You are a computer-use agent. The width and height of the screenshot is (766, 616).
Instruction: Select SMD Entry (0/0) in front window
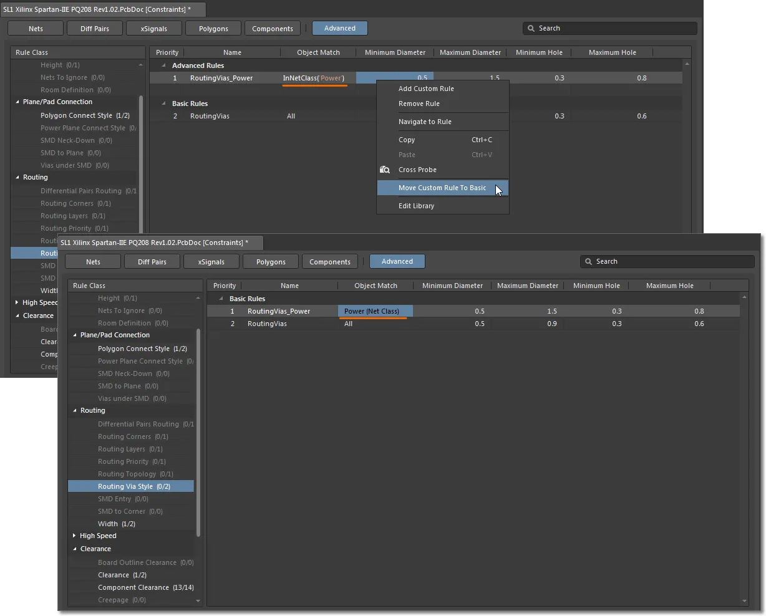[123, 499]
